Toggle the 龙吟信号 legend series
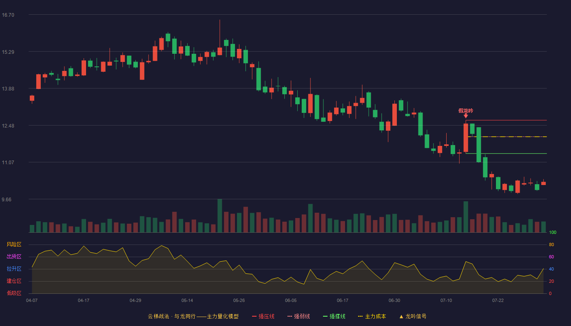 tap(412, 316)
